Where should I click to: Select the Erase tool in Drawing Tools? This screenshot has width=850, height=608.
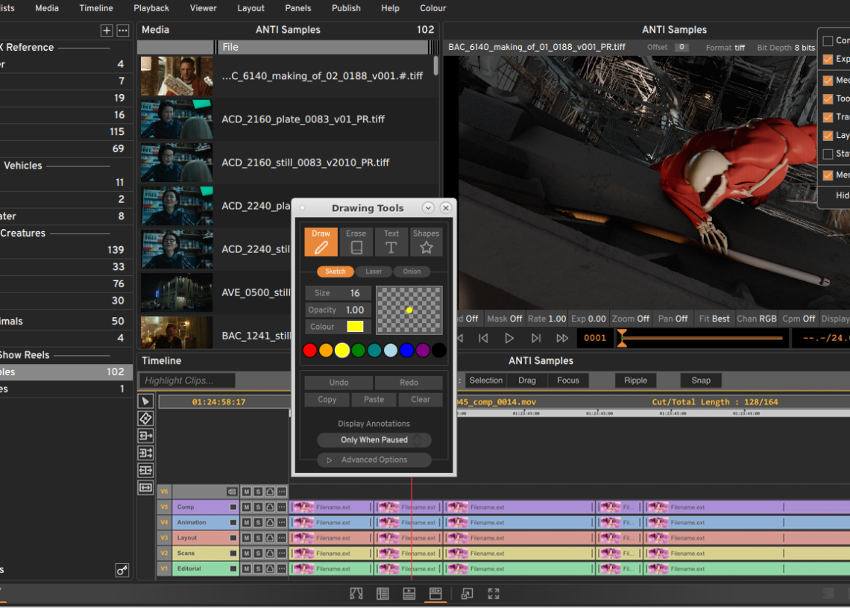[356, 242]
